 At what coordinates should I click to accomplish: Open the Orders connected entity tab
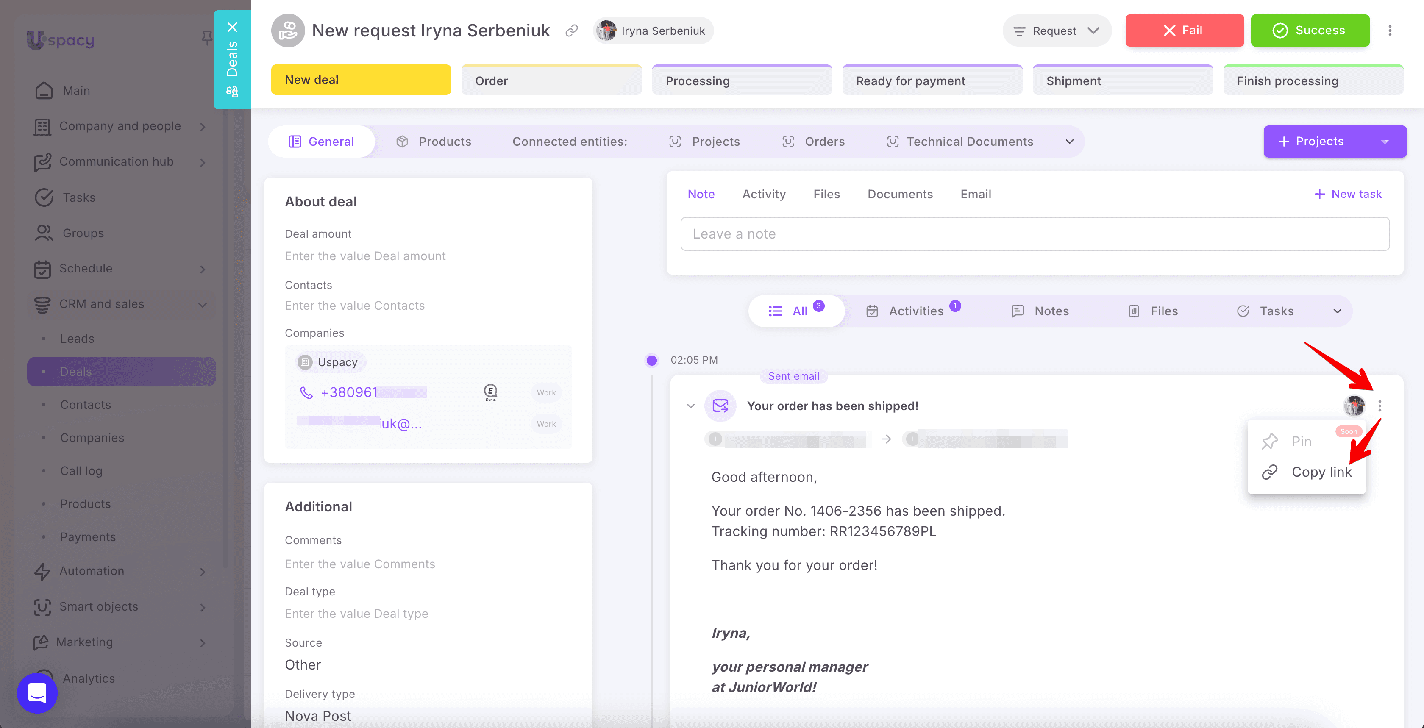813,142
